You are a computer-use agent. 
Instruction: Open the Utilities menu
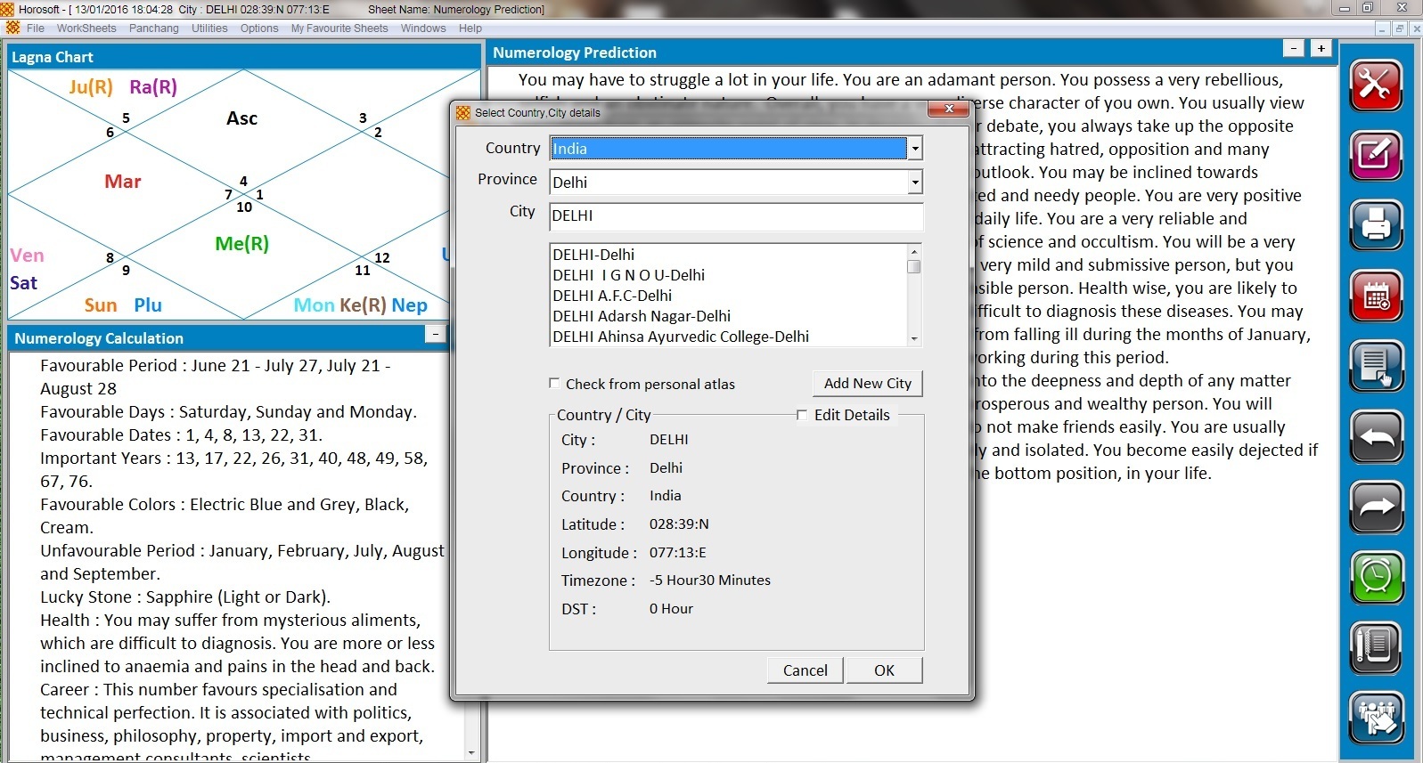pyautogui.click(x=209, y=28)
